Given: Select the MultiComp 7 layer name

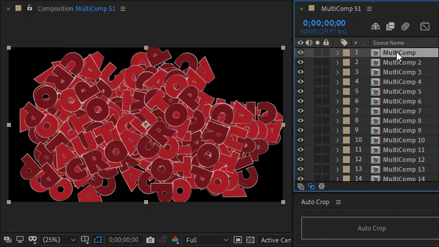Looking at the screenshot, I should [402, 111].
